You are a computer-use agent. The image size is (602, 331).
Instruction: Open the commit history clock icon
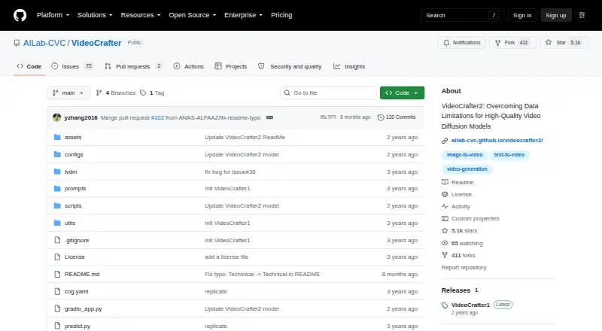pyautogui.click(x=381, y=117)
